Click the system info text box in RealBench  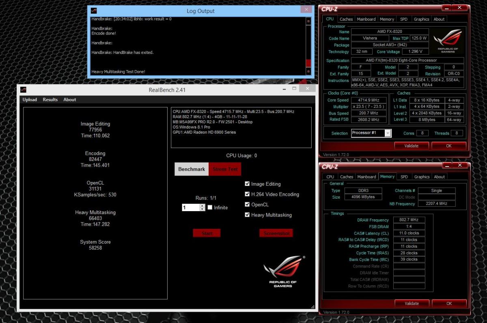pyautogui.click(x=241, y=127)
